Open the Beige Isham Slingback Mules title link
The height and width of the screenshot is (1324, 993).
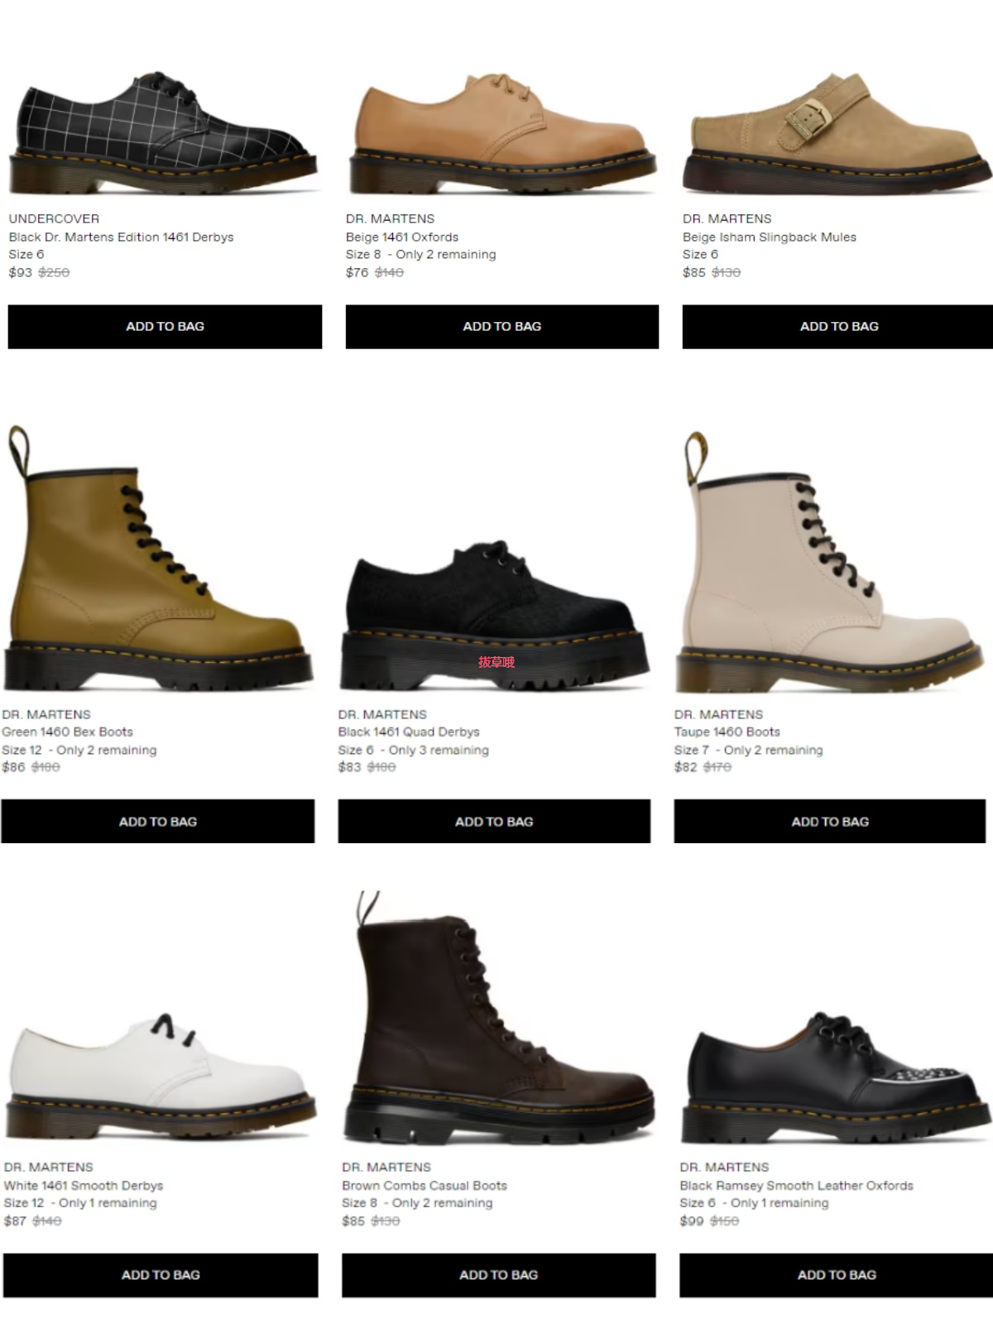click(x=769, y=237)
